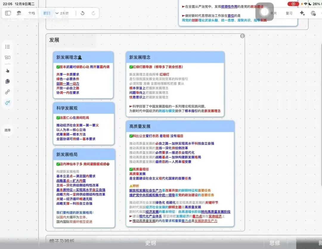Tap the Wi-Fi status icon

coord(306,4)
